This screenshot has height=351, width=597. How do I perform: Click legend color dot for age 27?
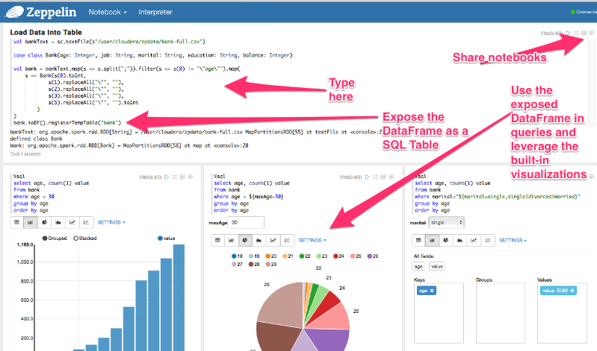tap(234, 265)
